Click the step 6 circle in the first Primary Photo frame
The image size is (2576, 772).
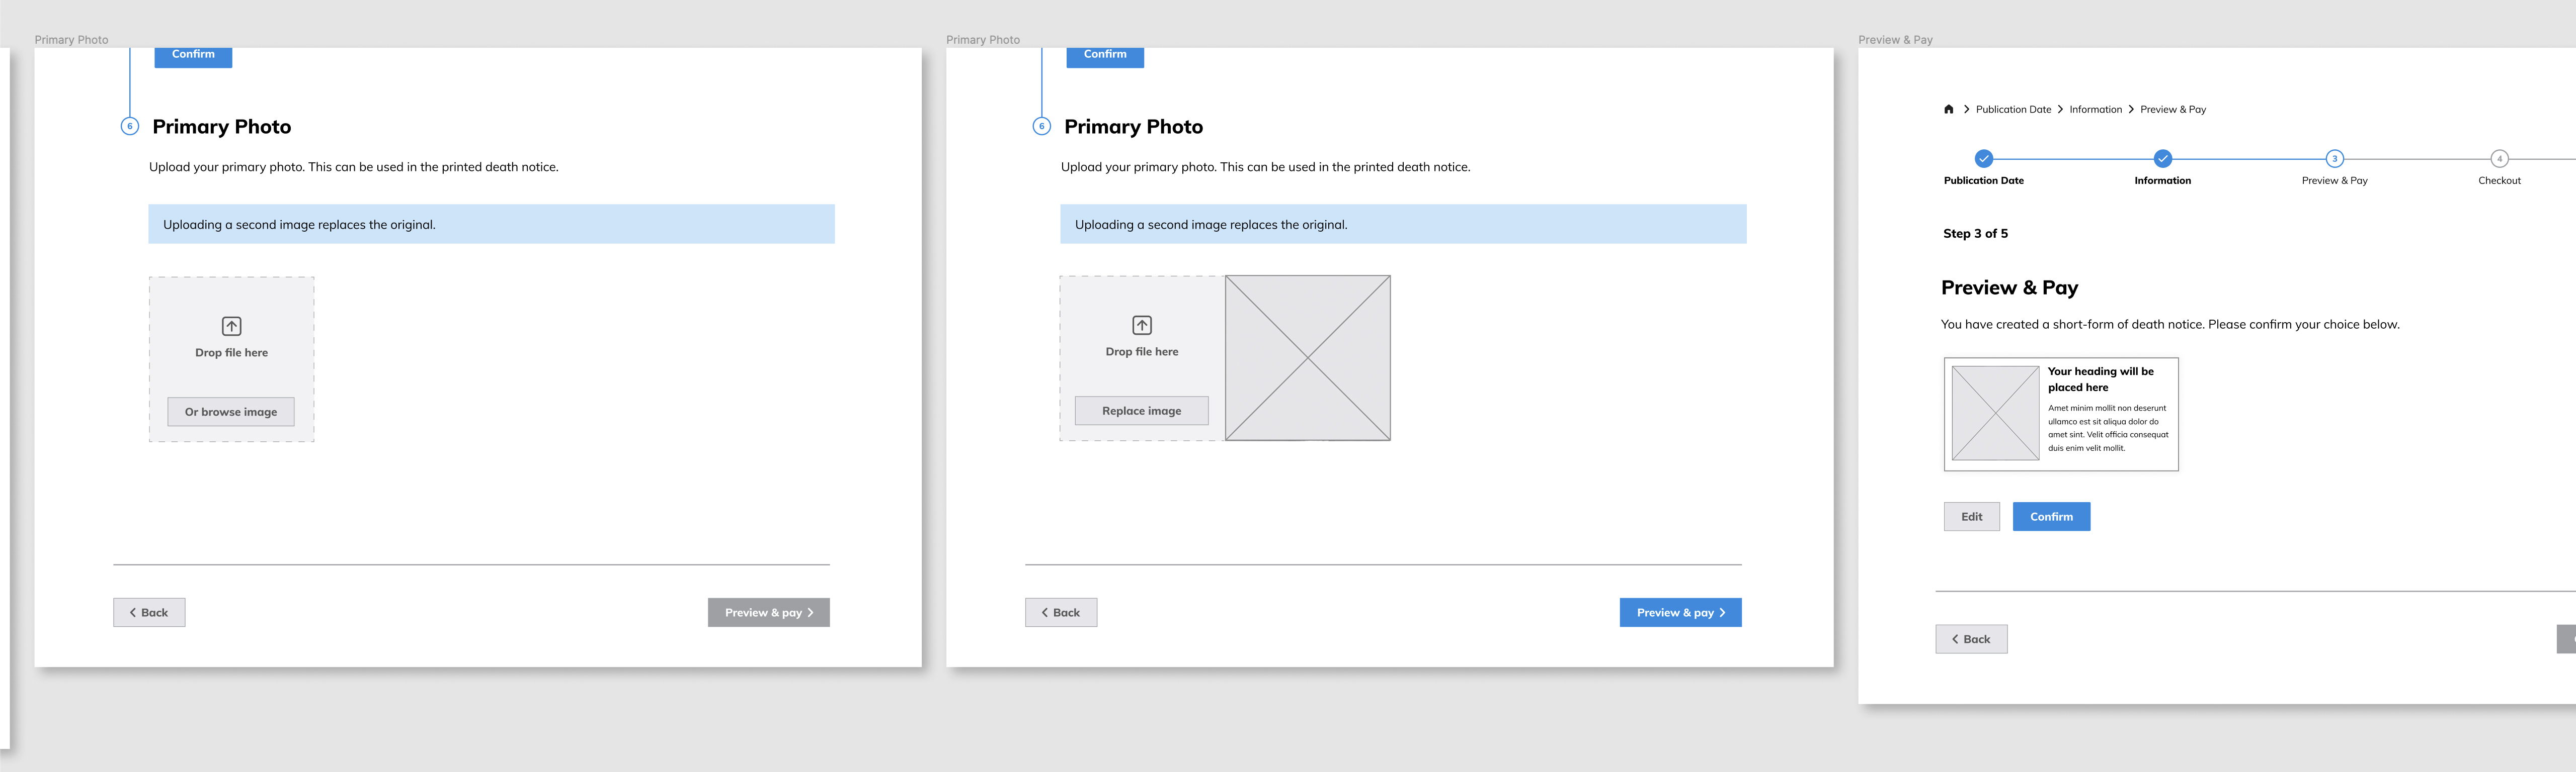pyautogui.click(x=129, y=127)
